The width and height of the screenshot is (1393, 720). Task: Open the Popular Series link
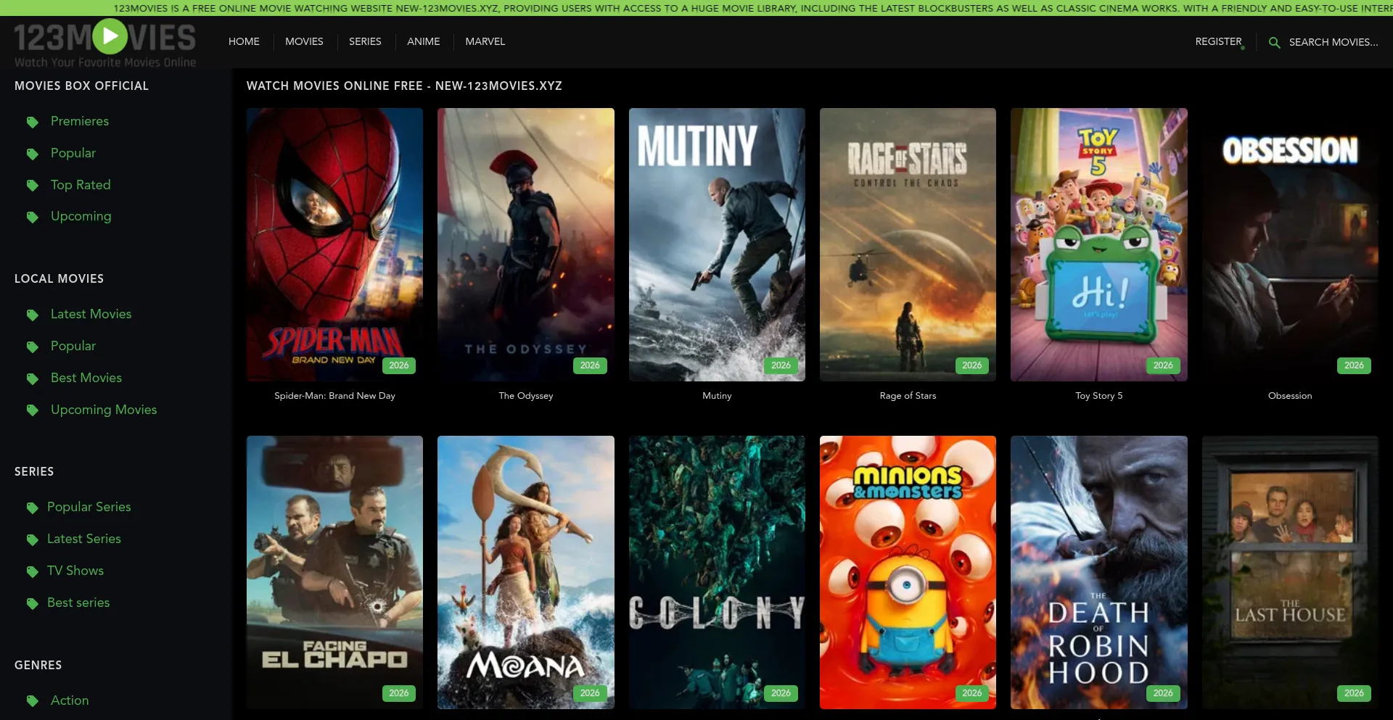89,507
